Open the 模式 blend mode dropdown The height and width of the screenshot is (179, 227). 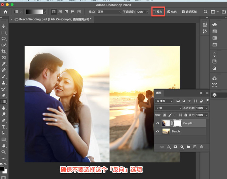pyautogui.click(x=109, y=12)
